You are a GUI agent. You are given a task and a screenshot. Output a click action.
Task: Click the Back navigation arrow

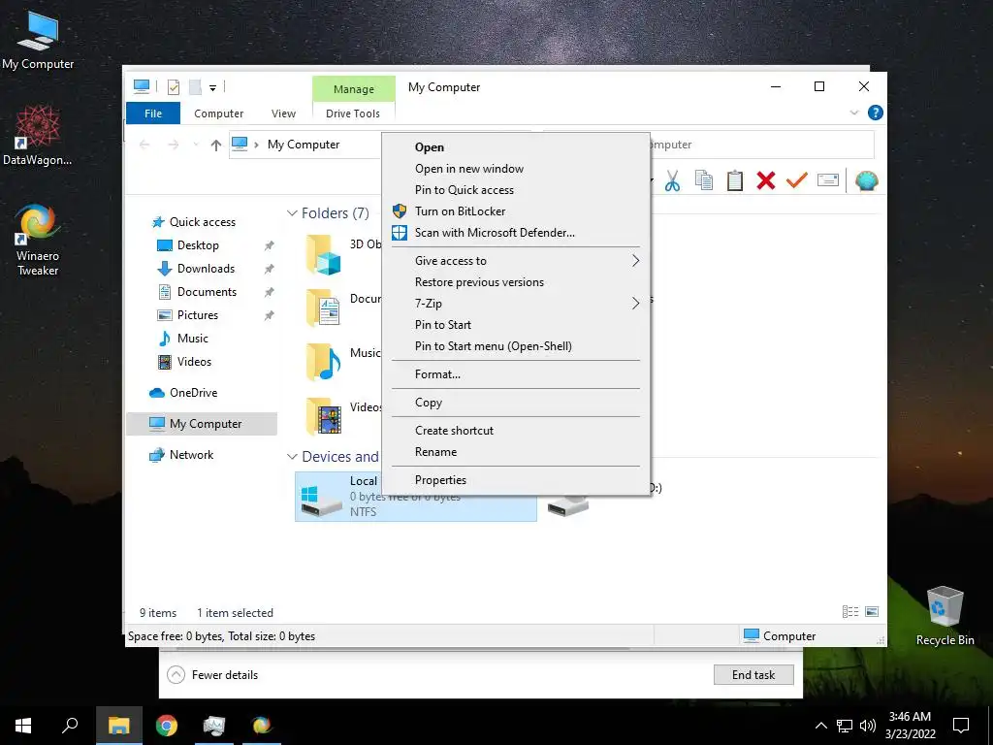[144, 146]
